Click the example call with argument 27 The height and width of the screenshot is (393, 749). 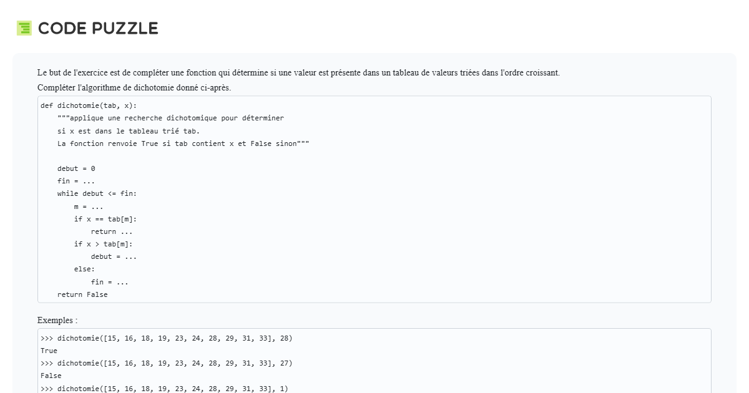pyautogui.click(x=167, y=363)
